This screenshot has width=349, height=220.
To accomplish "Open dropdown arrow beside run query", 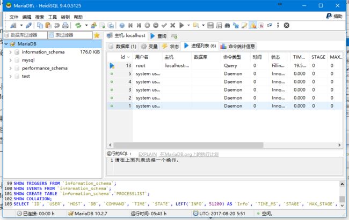I will [x=188, y=25].
